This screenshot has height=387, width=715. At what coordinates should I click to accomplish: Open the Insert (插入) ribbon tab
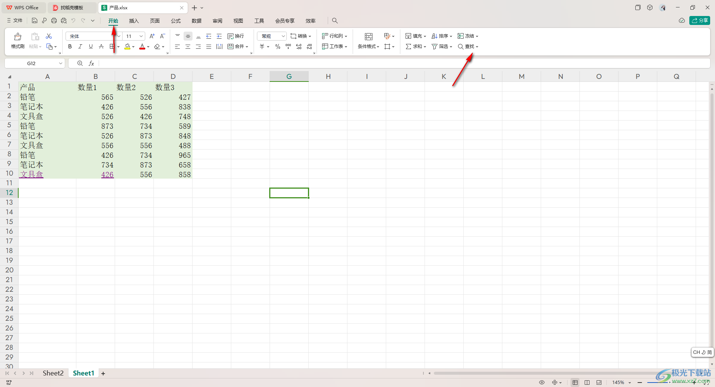[x=134, y=21]
